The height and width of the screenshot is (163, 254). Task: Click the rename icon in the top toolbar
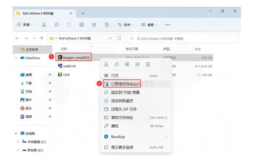coord(82,25)
